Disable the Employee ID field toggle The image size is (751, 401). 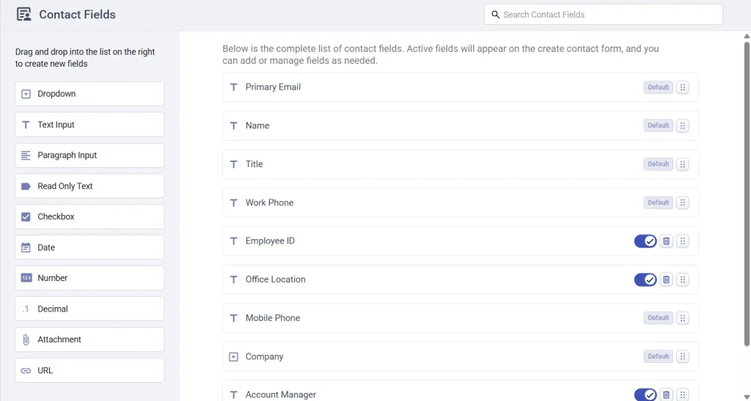(645, 241)
